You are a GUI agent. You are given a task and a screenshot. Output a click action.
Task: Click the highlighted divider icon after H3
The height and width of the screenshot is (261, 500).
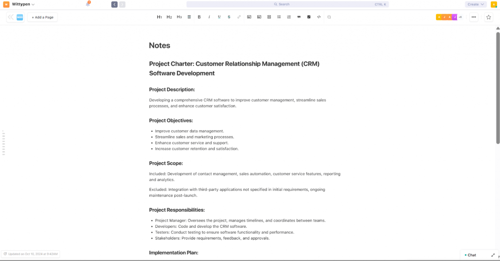[x=189, y=17]
